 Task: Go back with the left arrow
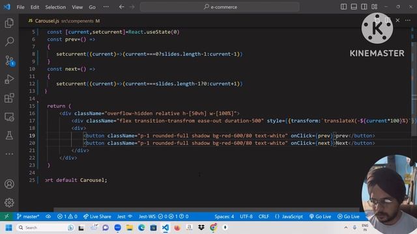click(122, 7)
